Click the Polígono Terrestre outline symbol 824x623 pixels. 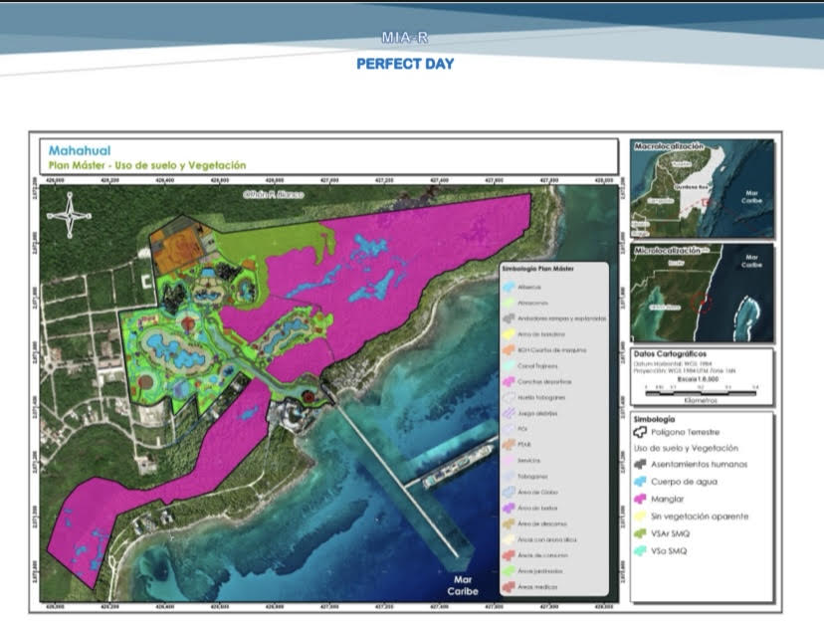(x=642, y=433)
